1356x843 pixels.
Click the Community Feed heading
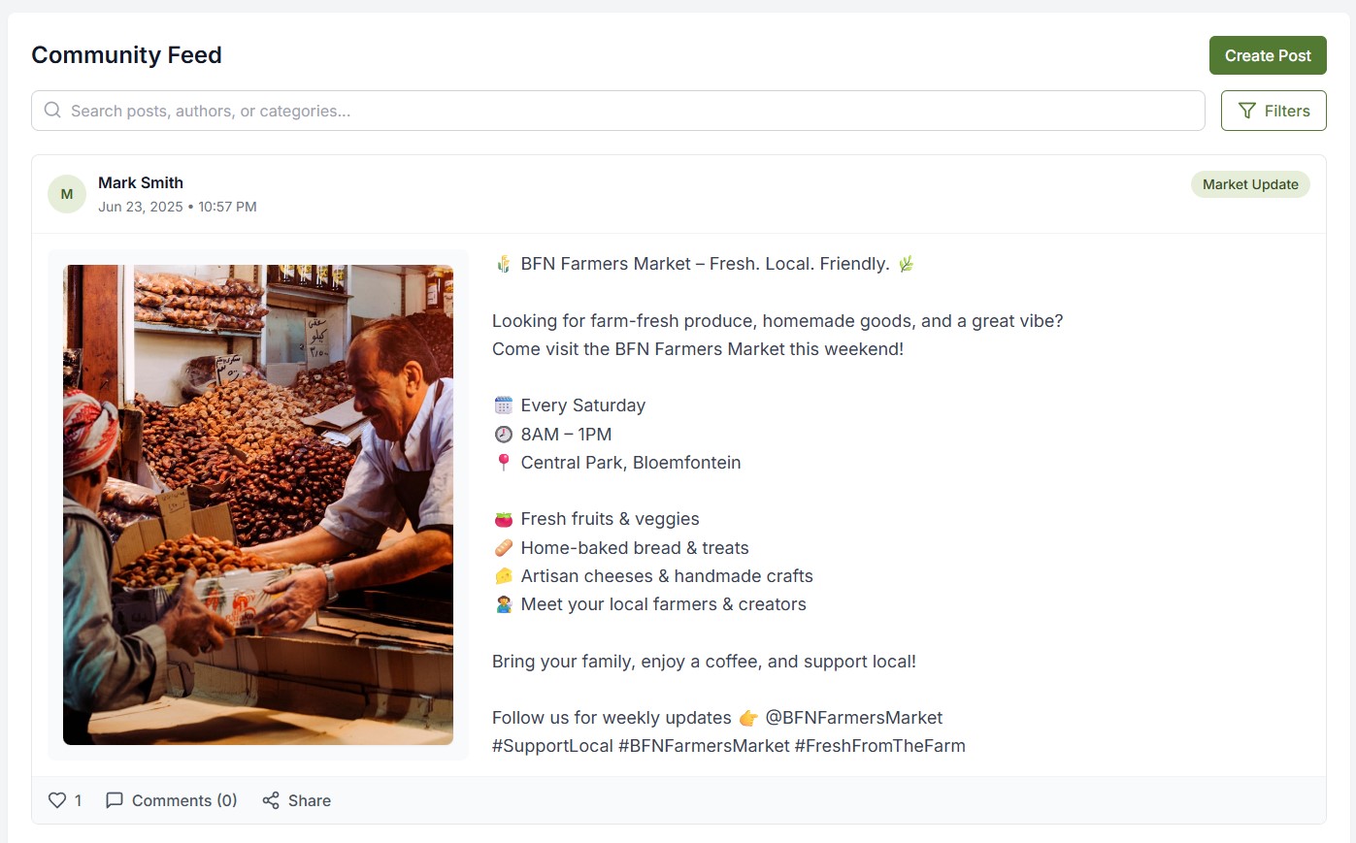click(x=126, y=55)
